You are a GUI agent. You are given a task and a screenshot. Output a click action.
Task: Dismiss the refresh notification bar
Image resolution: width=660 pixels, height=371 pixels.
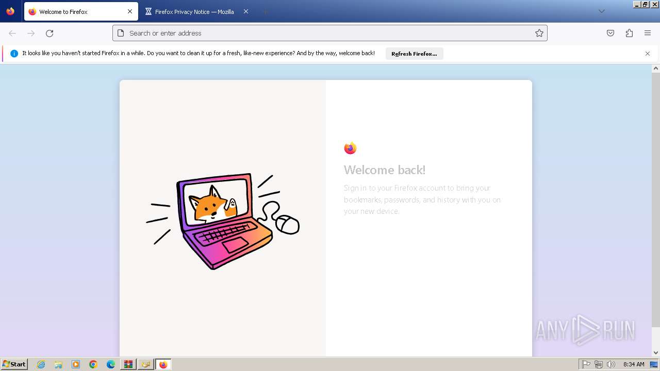(x=648, y=54)
